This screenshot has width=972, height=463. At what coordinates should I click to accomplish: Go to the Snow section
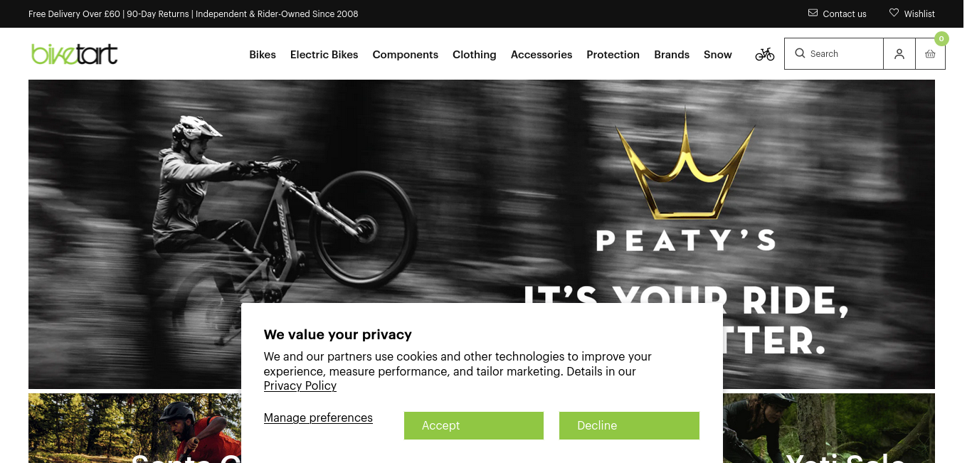718,55
